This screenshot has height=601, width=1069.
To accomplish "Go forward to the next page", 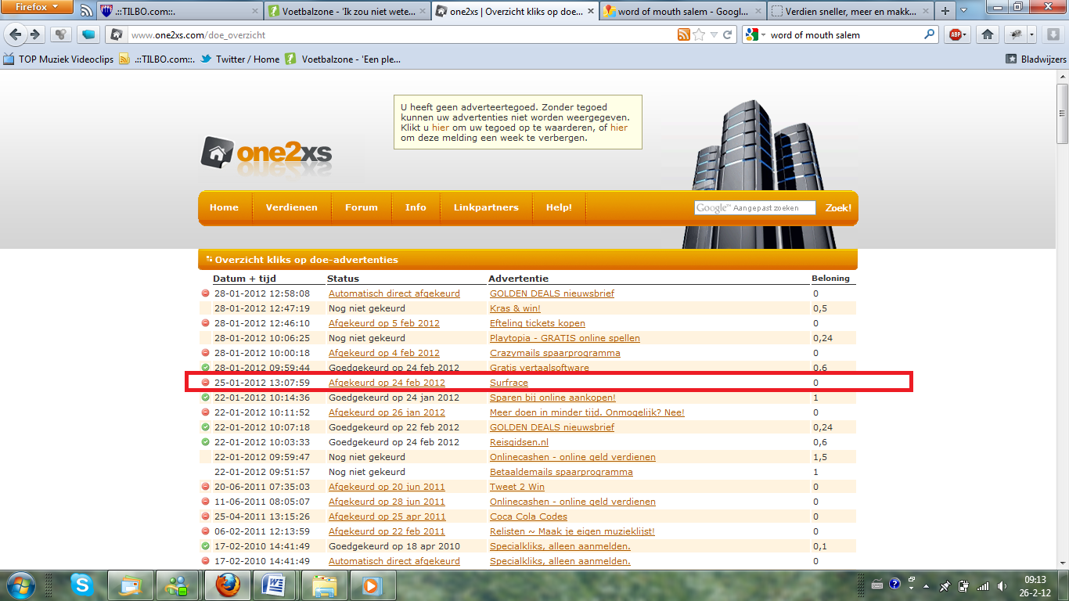I will coord(35,34).
